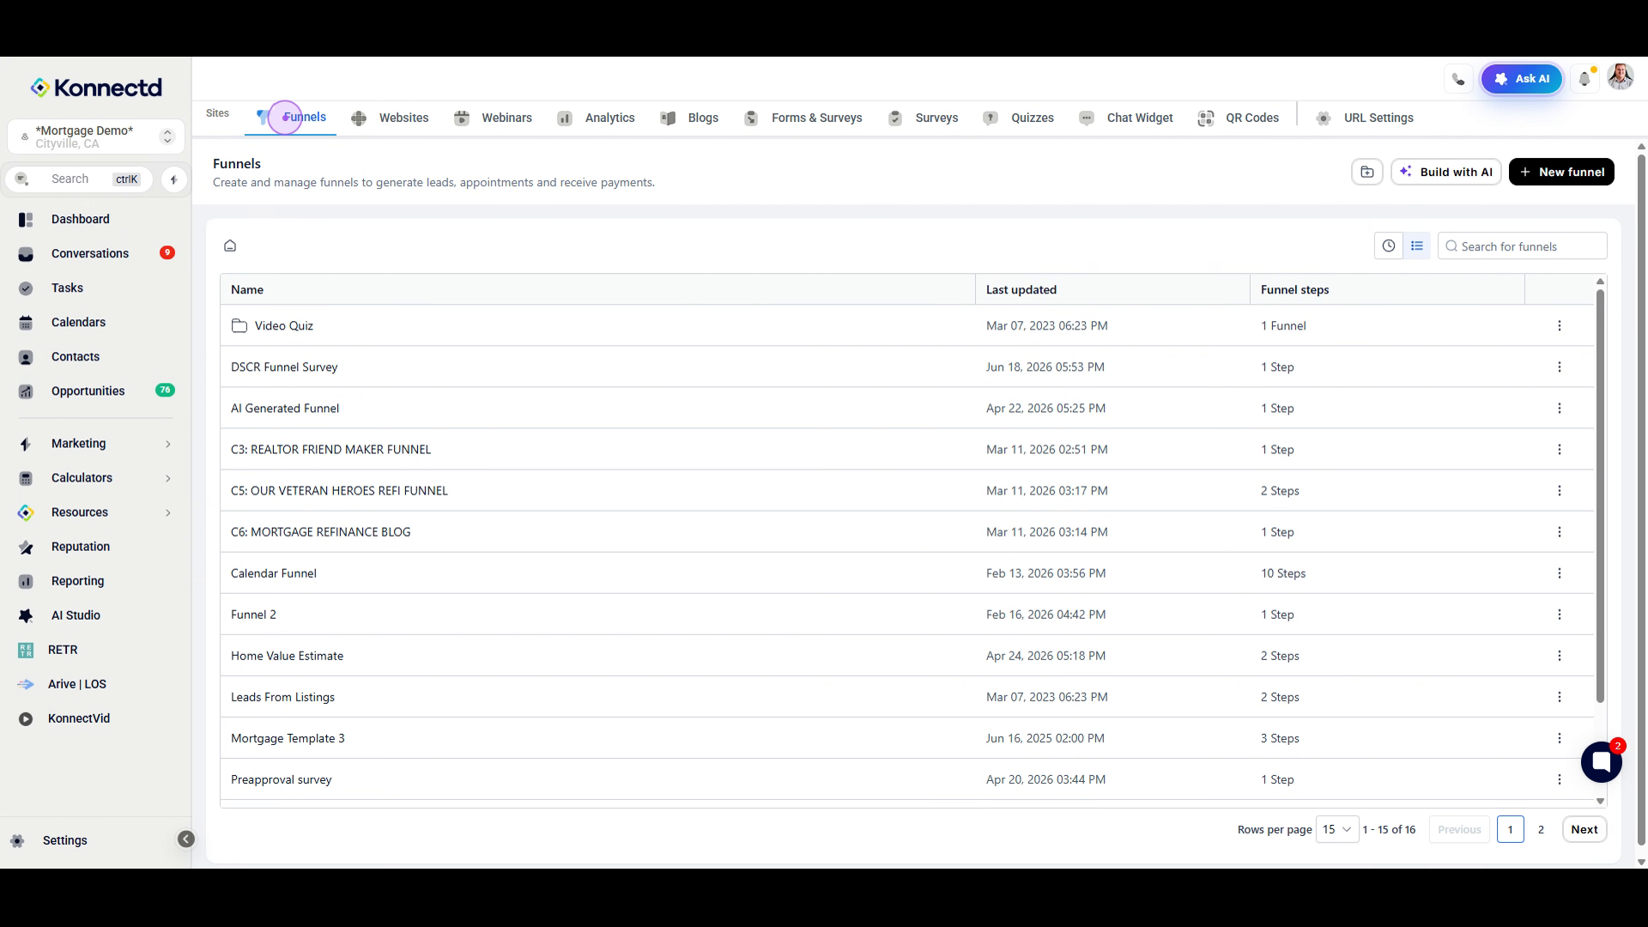Click the Search for funnels field

pos(1522,246)
